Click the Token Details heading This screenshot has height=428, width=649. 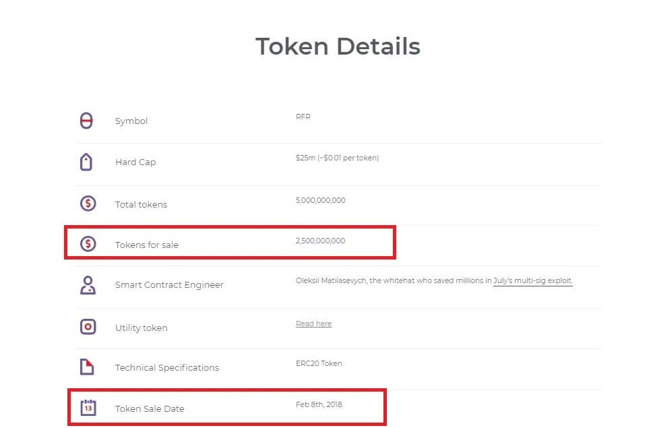click(x=338, y=46)
